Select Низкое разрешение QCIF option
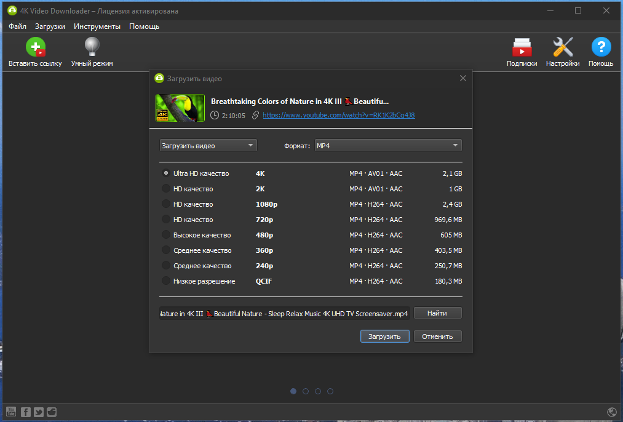Screen dimensions: 623x422 (166, 281)
